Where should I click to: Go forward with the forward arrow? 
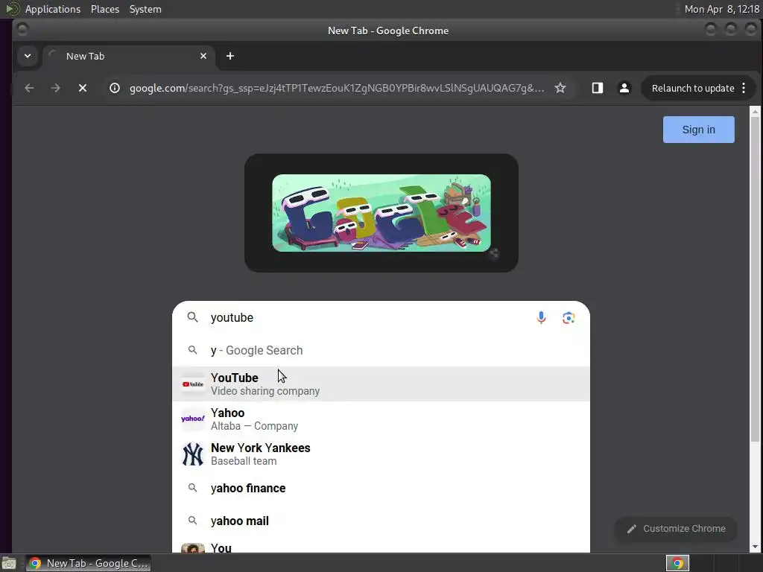56,88
